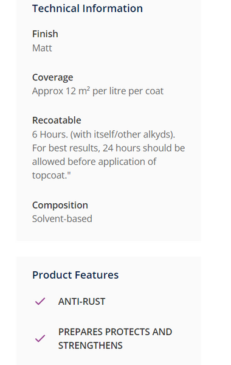This screenshot has height=365, width=231.
Task: Select the Technical Information heading
Action: [88, 9]
